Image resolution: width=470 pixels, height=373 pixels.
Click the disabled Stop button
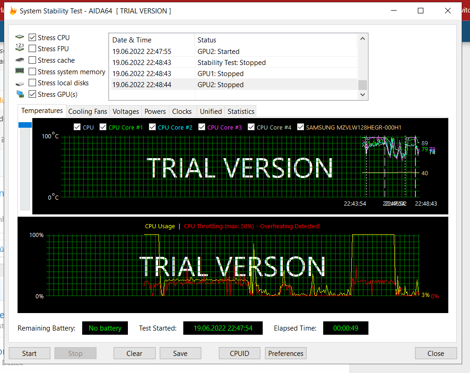(75, 353)
